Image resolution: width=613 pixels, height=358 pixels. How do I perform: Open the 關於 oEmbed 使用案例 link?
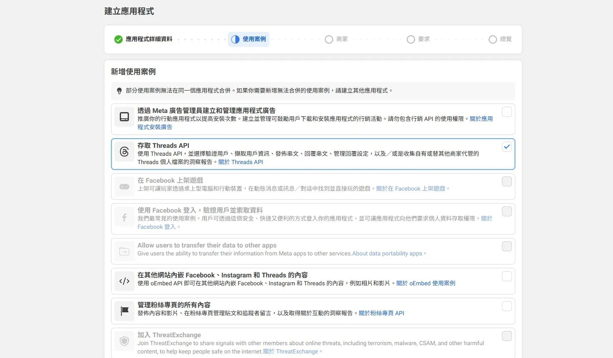point(425,283)
